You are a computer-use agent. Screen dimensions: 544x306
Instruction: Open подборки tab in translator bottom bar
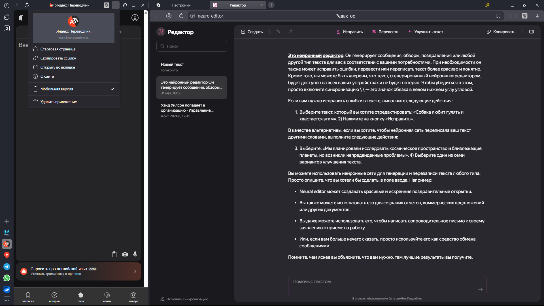pyautogui.click(x=28, y=297)
